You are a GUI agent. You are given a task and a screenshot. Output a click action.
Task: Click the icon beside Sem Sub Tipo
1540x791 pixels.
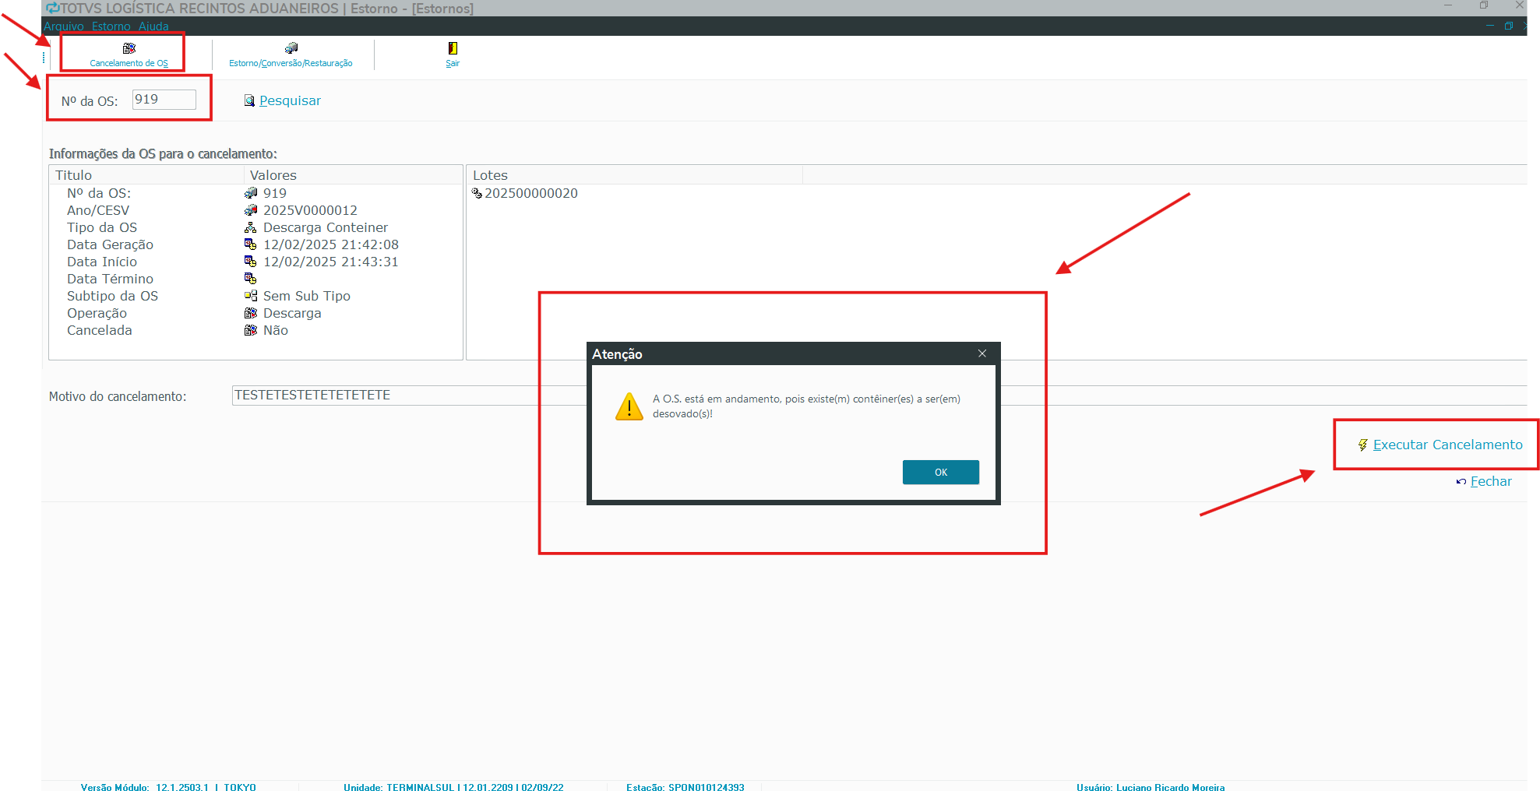tap(251, 296)
